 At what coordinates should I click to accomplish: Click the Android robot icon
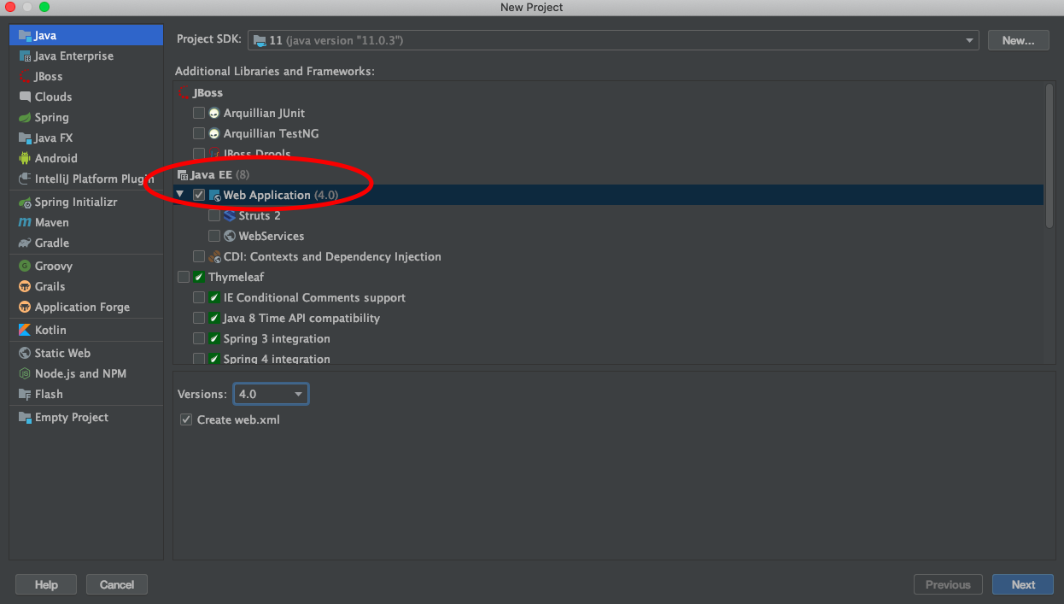[x=25, y=159]
